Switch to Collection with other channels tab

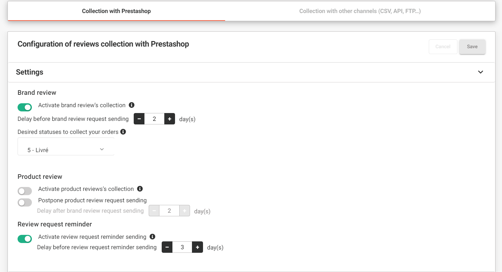coord(360,11)
